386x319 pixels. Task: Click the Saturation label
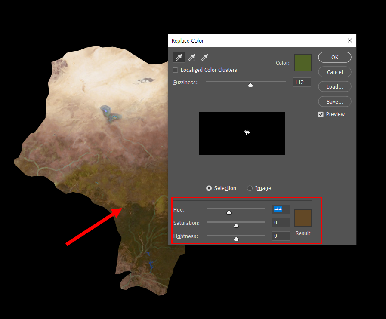[x=186, y=223]
